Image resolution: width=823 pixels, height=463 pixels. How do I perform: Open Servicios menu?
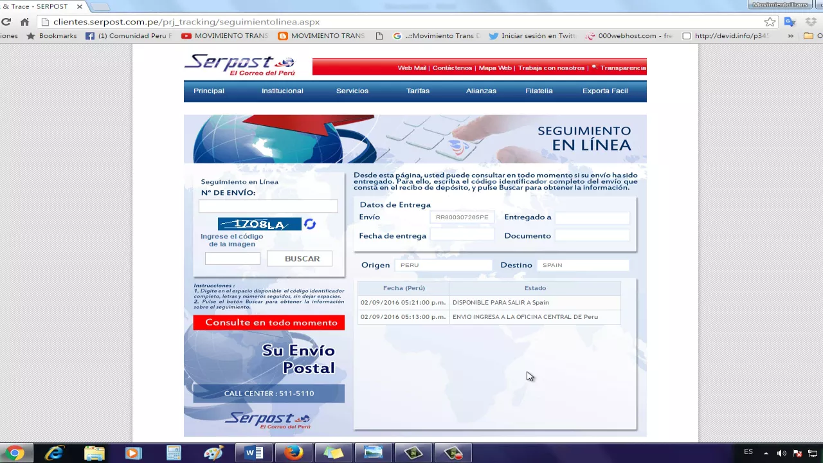pos(352,91)
